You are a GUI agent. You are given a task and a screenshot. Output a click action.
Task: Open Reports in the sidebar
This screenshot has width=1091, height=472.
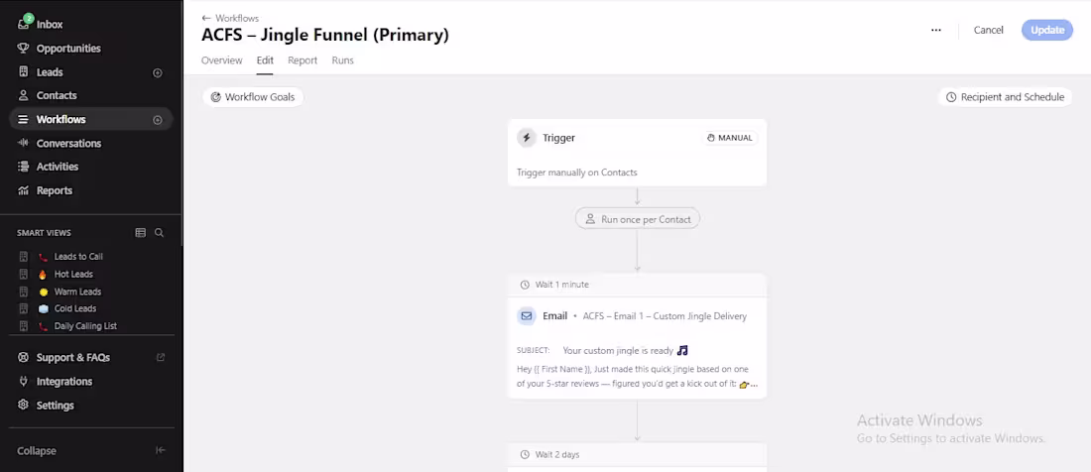click(55, 190)
